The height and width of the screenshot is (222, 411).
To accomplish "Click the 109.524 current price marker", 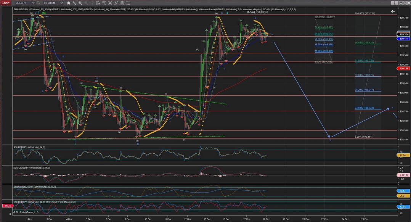I will [x=403, y=34].
